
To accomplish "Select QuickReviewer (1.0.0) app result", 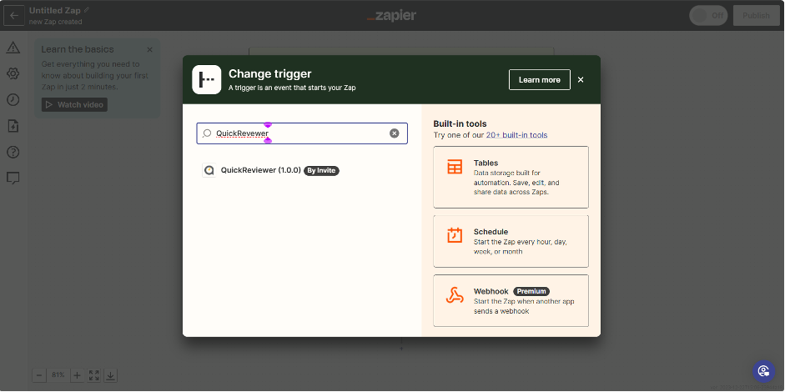I will point(260,170).
